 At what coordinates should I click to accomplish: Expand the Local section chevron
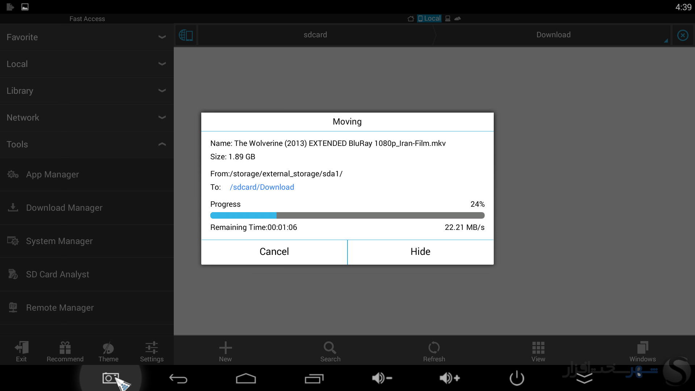pyautogui.click(x=162, y=64)
